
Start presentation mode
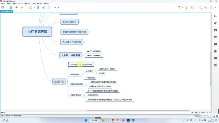pyautogui.click(x=179, y=7)
